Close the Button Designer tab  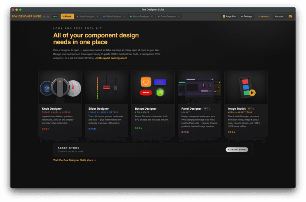(x=152, y=17)
